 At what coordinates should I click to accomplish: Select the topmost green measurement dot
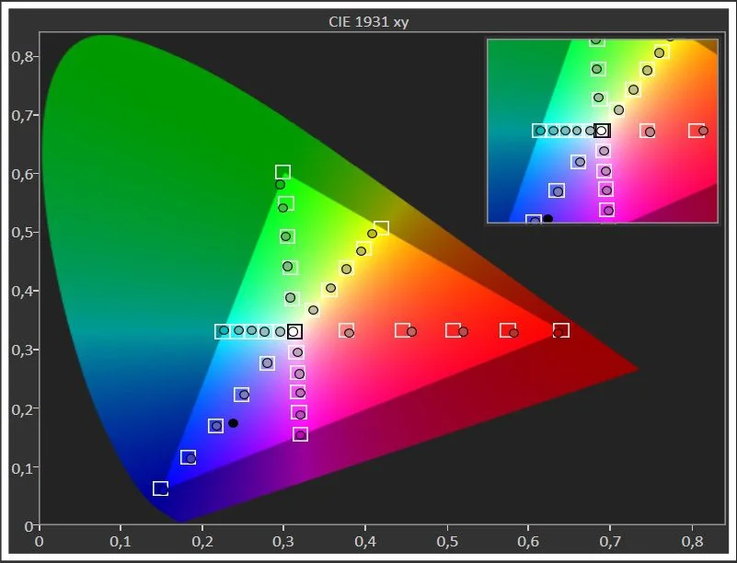(x=279, y=184)
